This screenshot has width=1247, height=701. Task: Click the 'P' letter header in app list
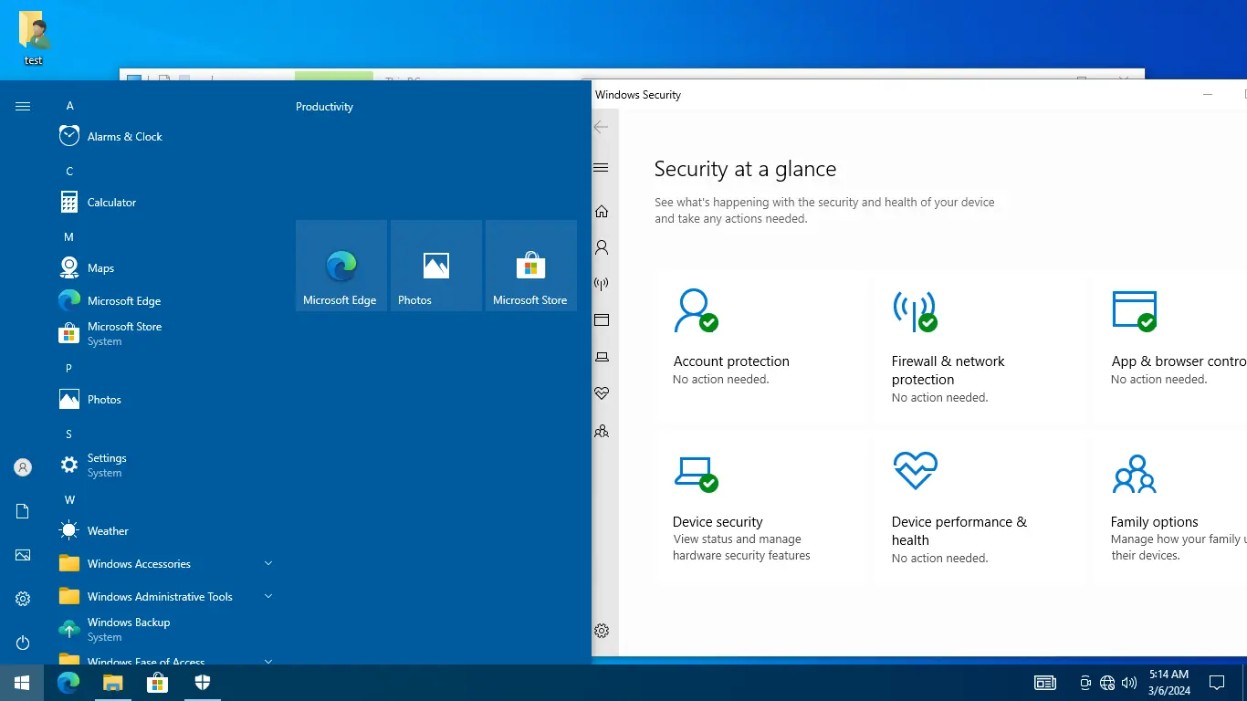68,369
